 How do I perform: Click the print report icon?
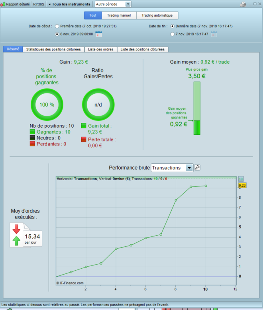point(243,4)
